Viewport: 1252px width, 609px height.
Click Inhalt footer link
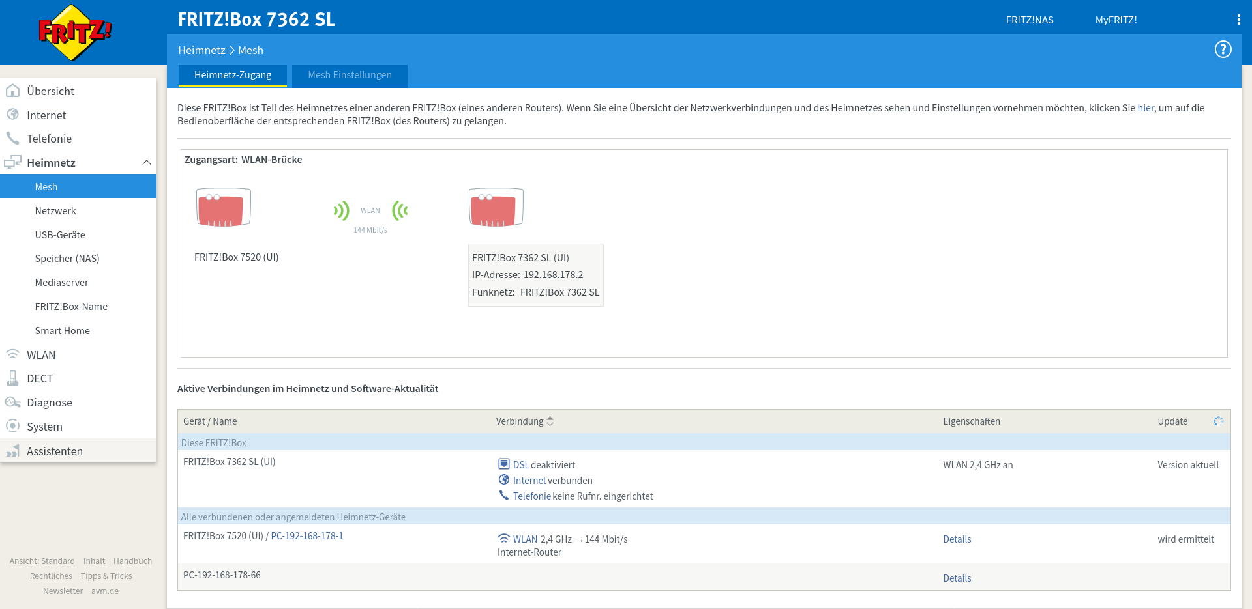(x=94, y=561)
